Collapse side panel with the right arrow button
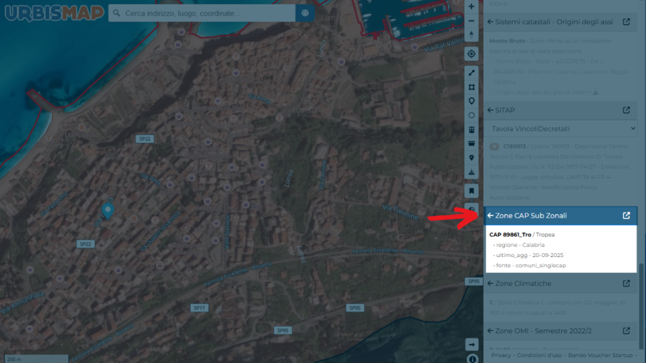 [471, 344]
